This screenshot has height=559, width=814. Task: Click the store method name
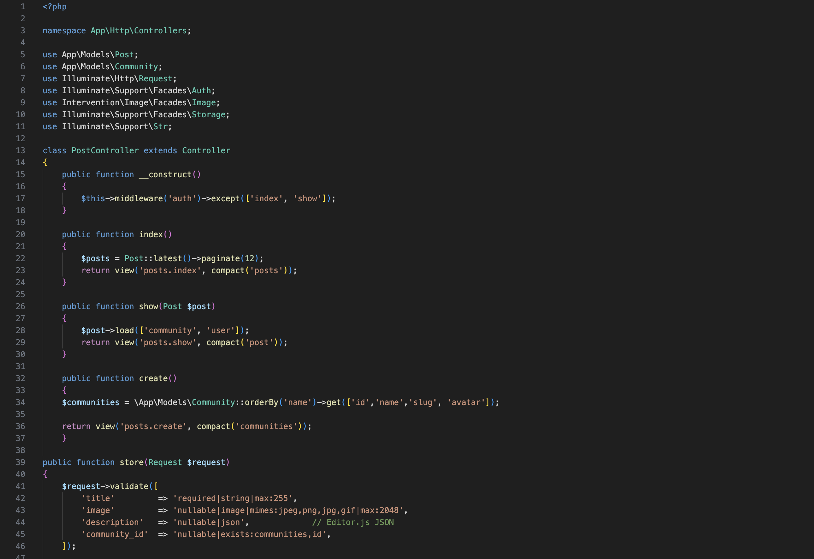click(131, 462)
